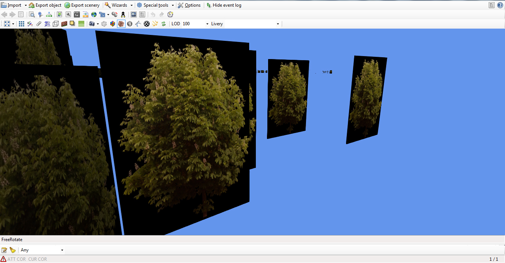Screen dimensions: 505x263
Task: Click the green background color swatch
Action: pyautogui.click(x=81, y=24)
